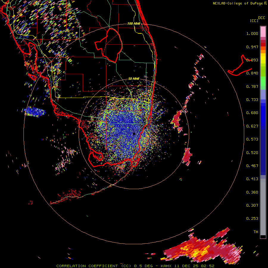Select the 0.573 scale value
The image size is (268, 268).
pos(252,139)
